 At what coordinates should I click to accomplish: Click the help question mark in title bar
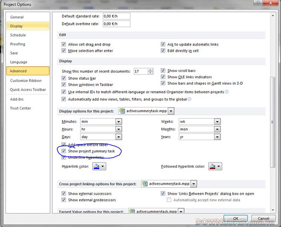coord(258,3)
